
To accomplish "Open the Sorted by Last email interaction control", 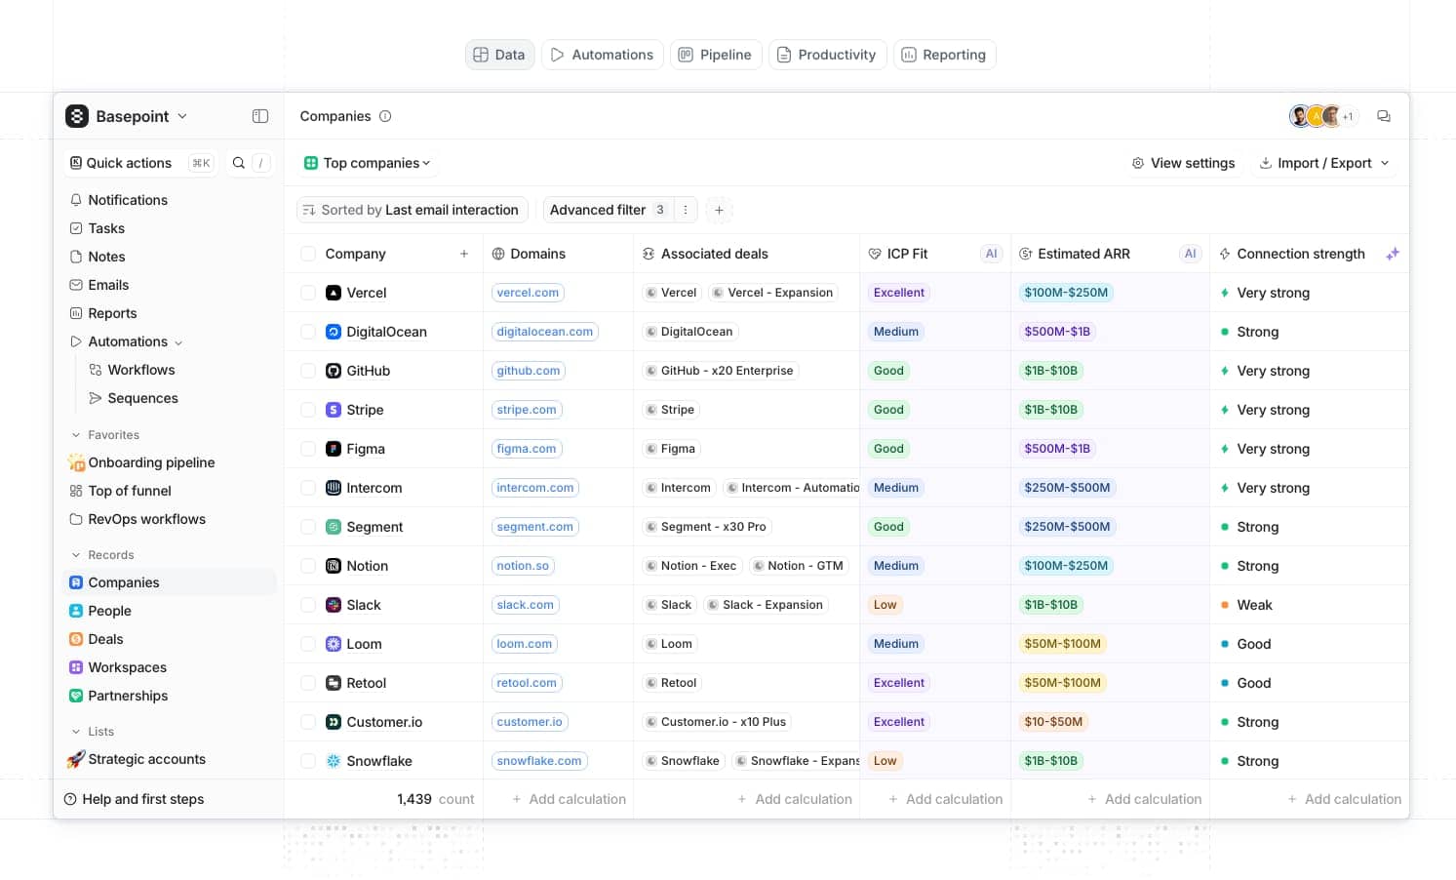I will pyautogui.click(x=412, y=210).
